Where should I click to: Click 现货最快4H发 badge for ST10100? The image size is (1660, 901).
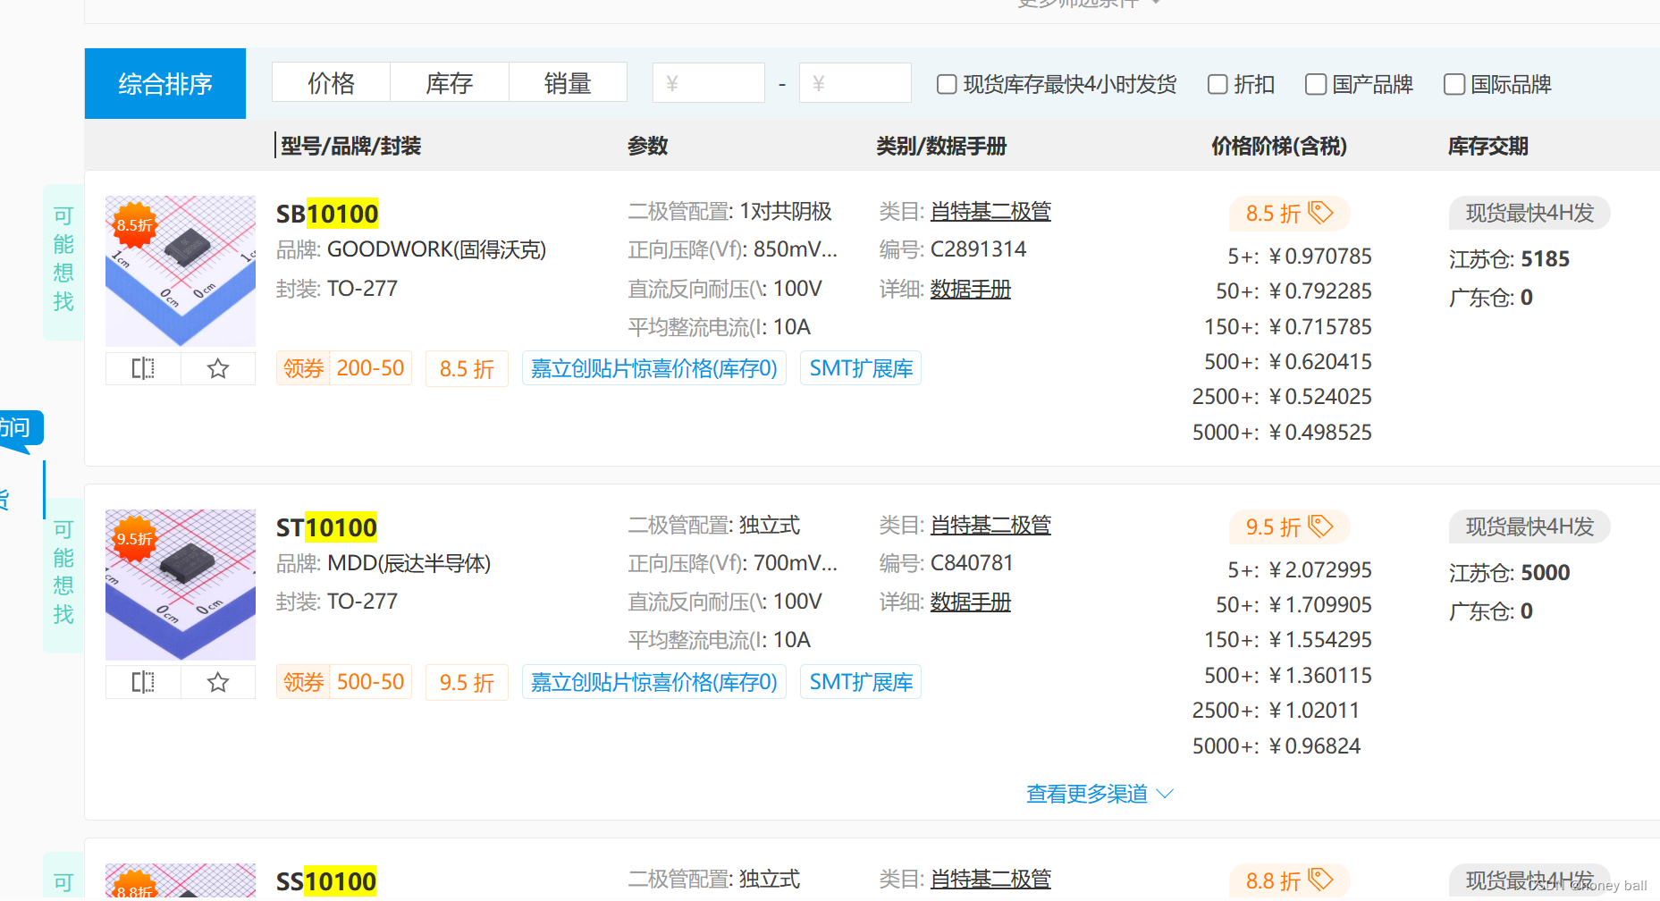click(x=1529, y=526)
